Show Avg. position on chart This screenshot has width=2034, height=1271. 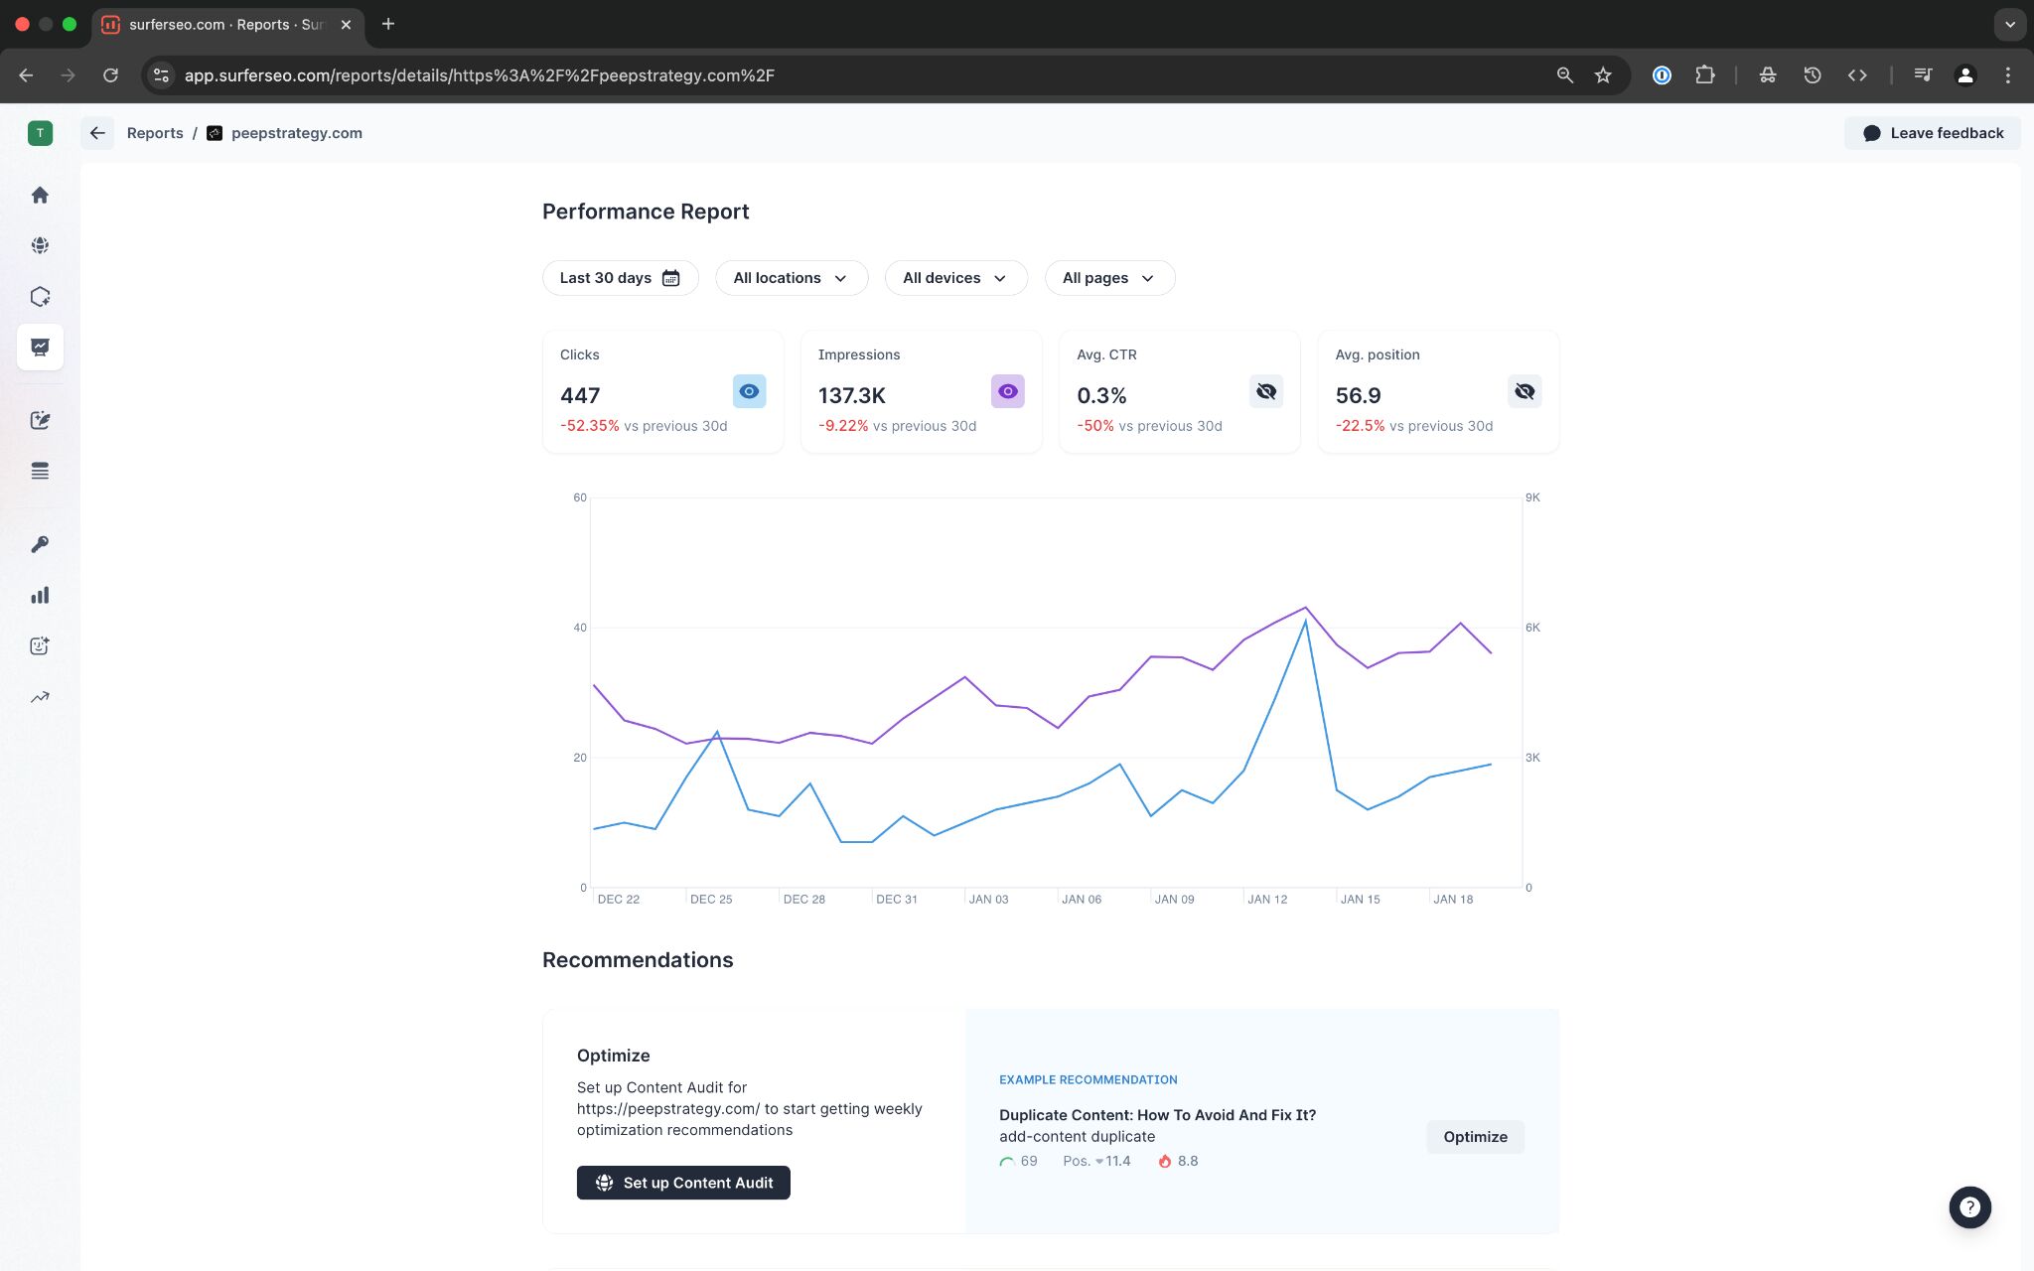pos(1524,391)
